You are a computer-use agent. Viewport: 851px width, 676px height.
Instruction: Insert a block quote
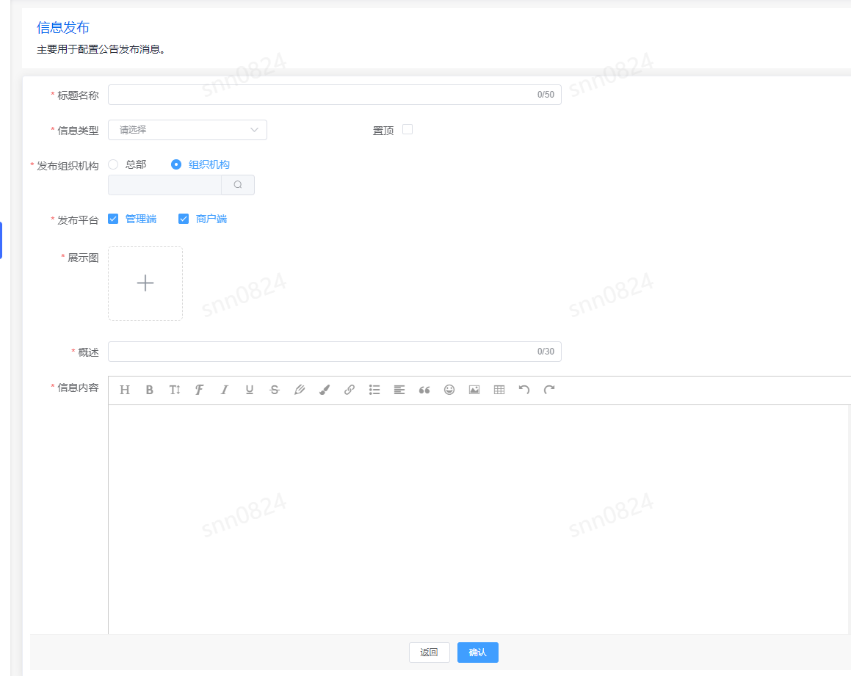pyautogui.click(x=424, y=390)
